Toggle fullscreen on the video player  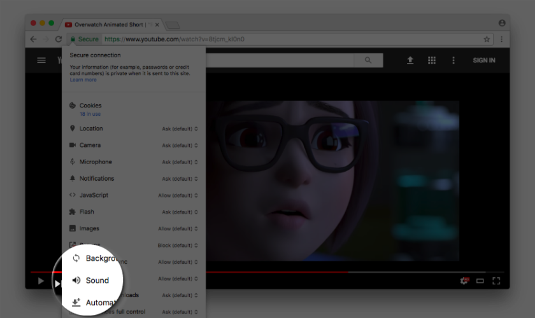click(x=497, y=280)
